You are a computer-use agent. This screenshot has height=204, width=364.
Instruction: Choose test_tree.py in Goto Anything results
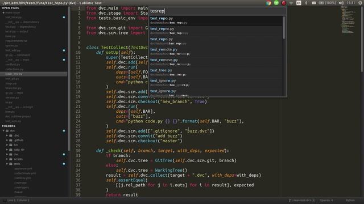coord(216,73)
